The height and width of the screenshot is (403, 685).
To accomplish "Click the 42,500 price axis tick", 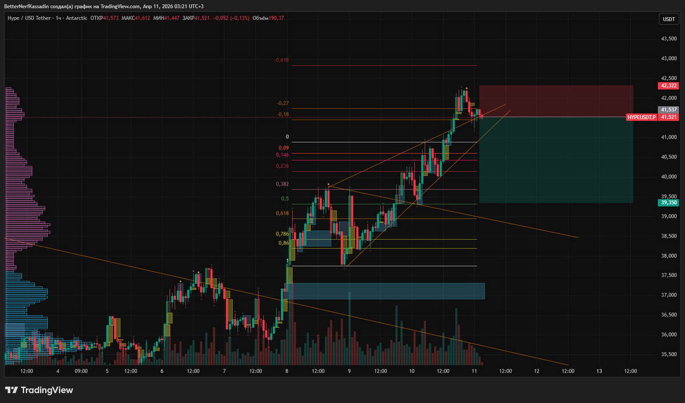I will (x=669, y=78).
